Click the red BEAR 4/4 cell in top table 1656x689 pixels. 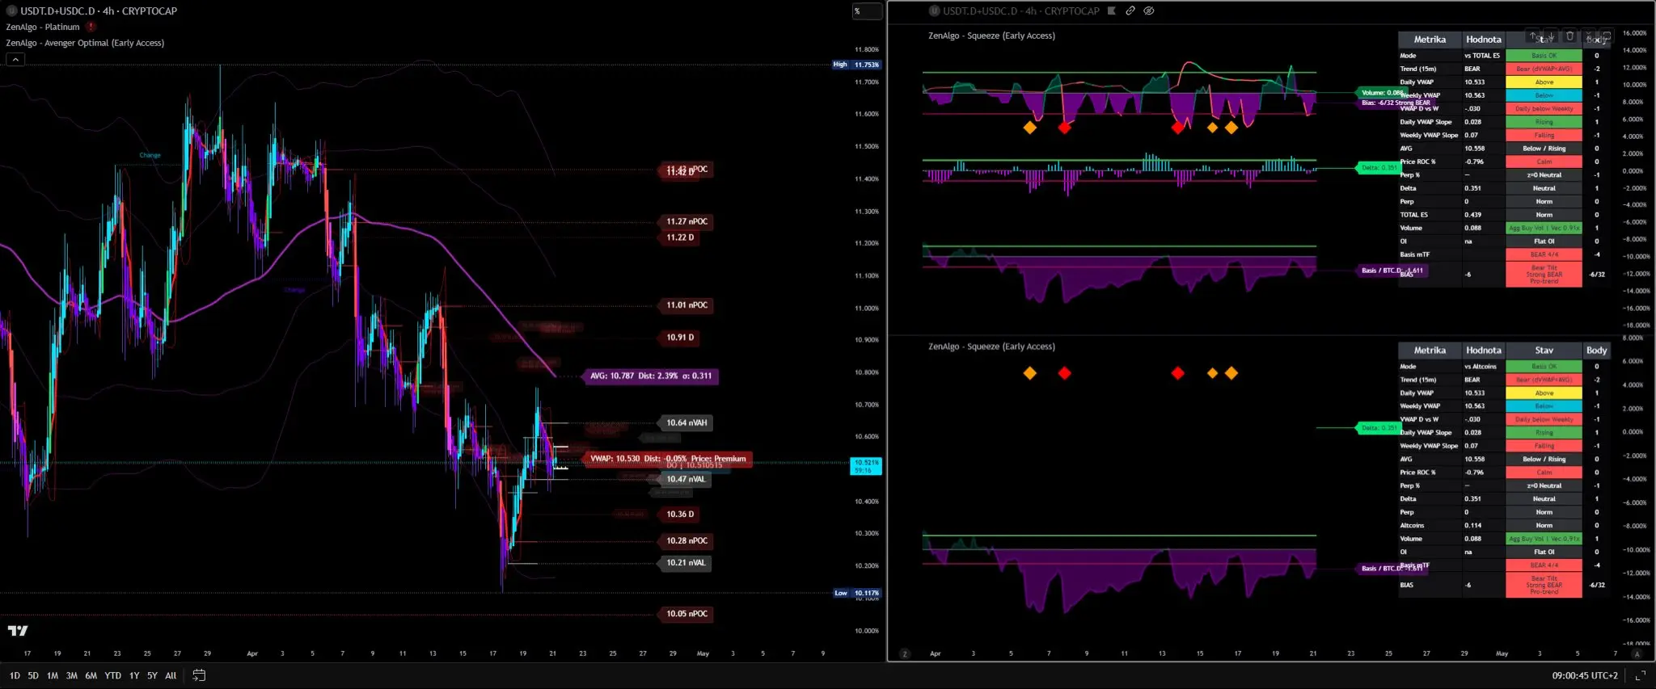(1544, 254)
